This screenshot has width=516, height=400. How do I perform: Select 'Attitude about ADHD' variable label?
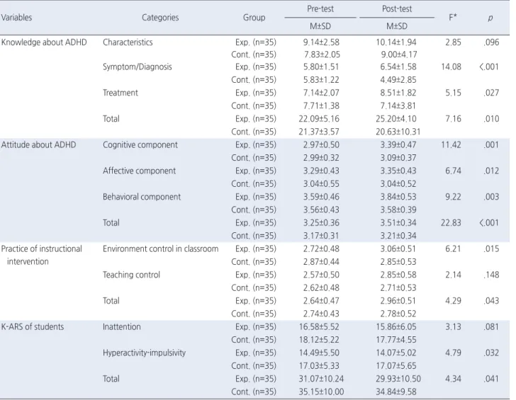(x=38, y=145)
